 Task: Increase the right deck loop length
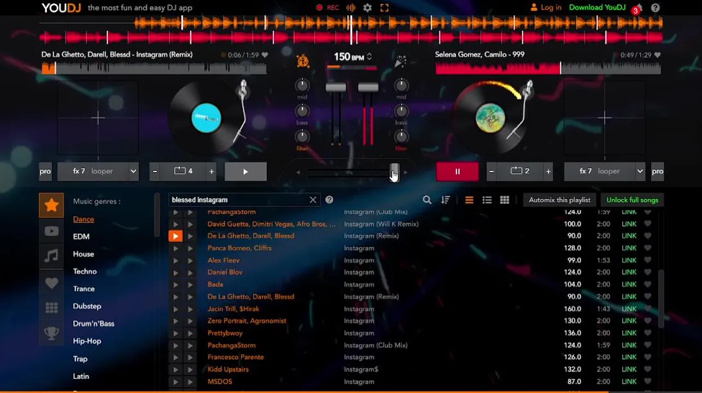pos(548,171)
